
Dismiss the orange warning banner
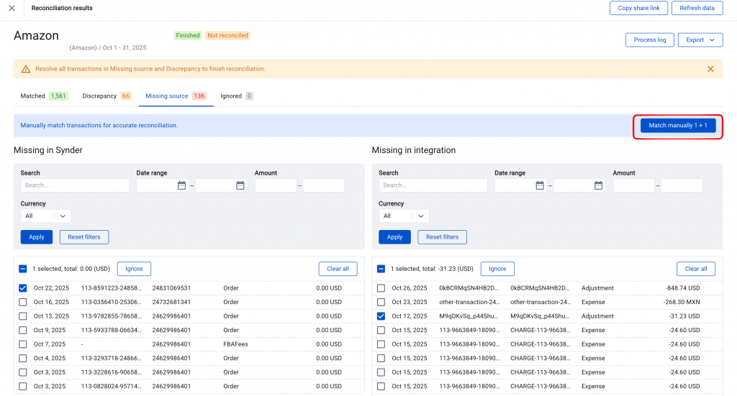(x=710, y=69)
